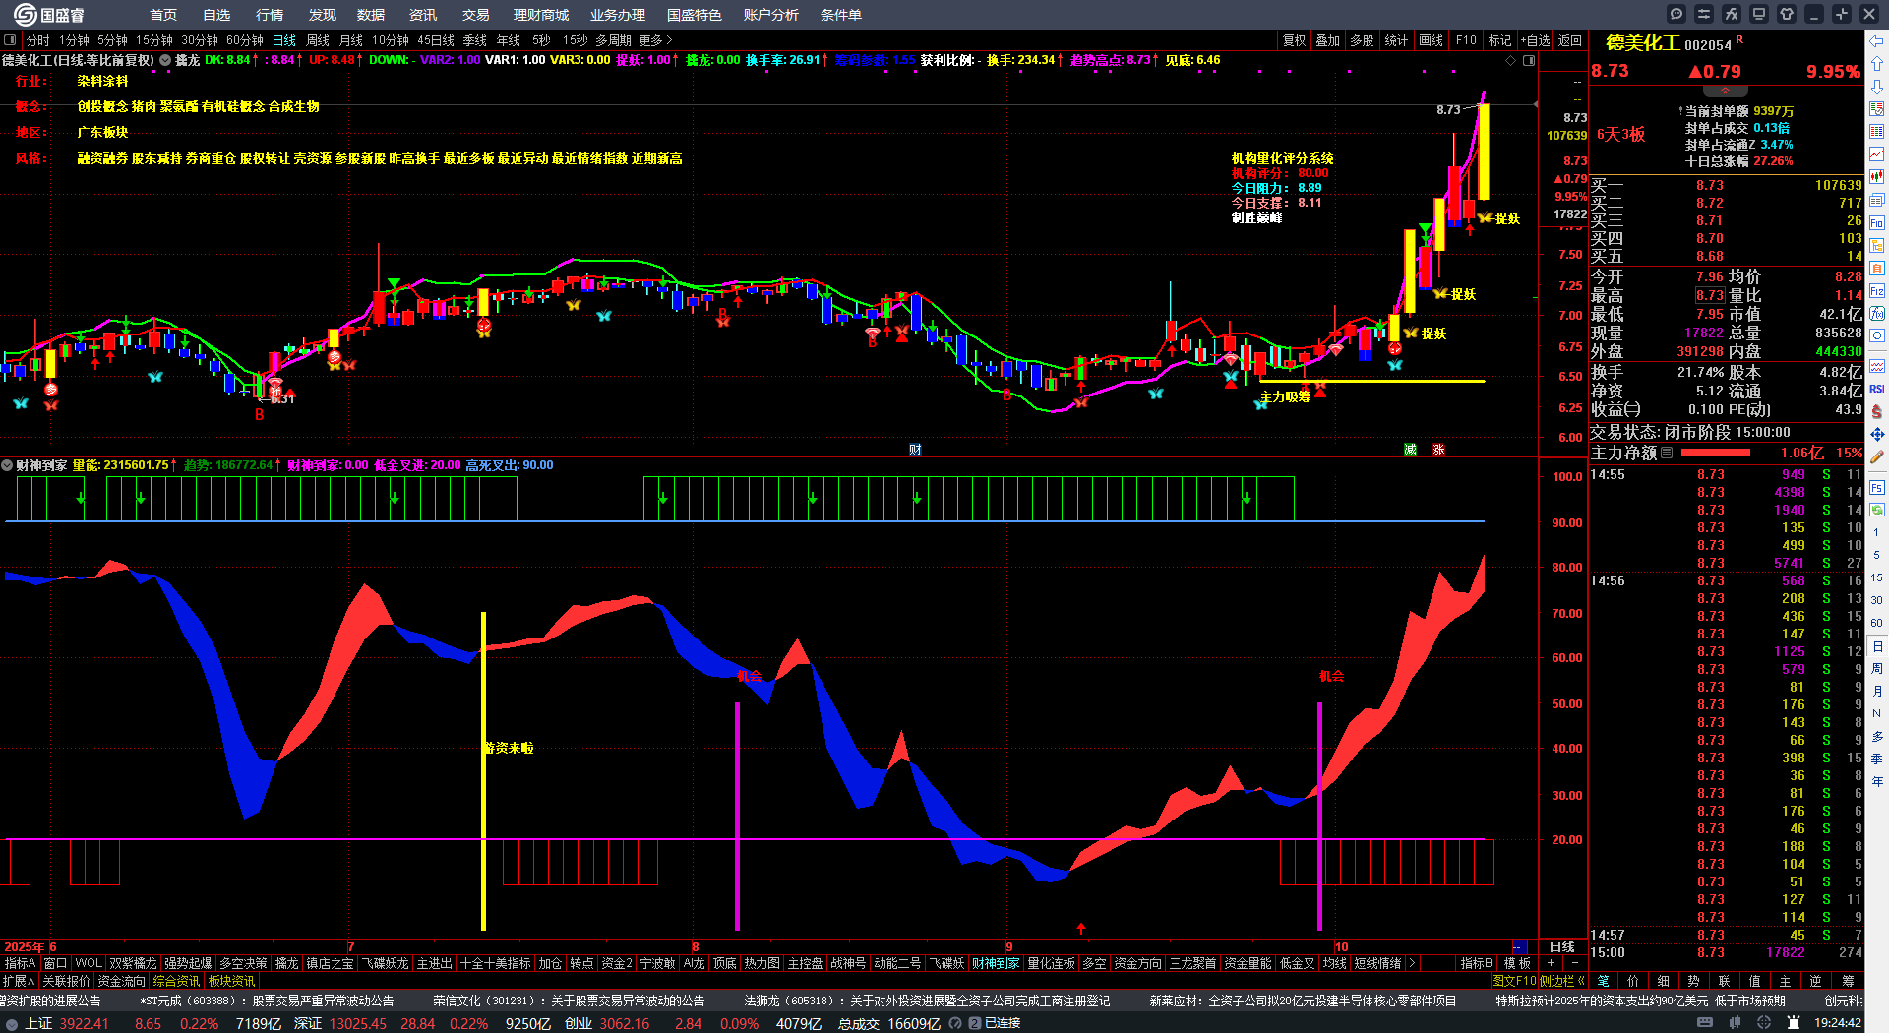
Task: Click the +自选 add to watchlist button
Action: click(x=1535, y=40)
